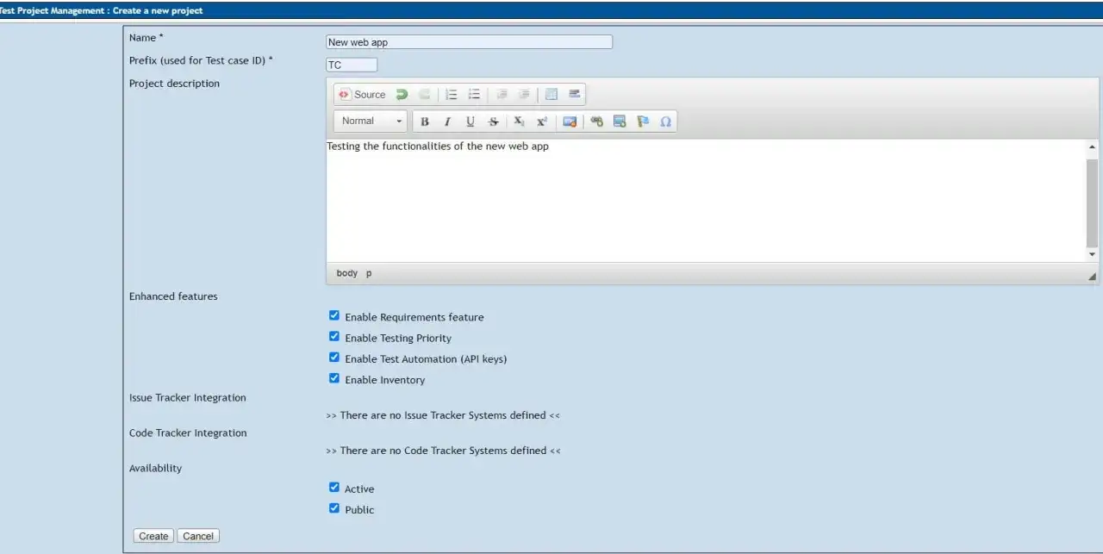Click the Prefix field containing TC
The width and height of the screenshot is (1103, 554).
click(x=352, y=65)
